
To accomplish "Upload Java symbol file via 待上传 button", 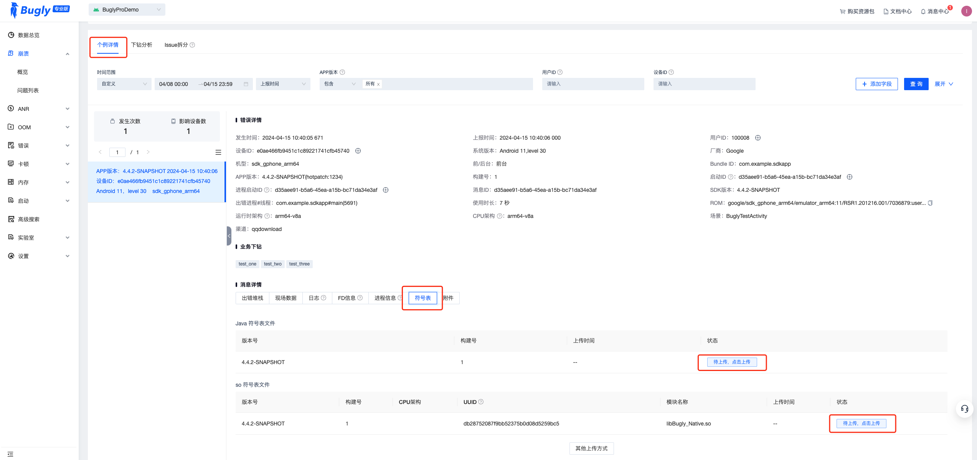I will click(732, 362).
